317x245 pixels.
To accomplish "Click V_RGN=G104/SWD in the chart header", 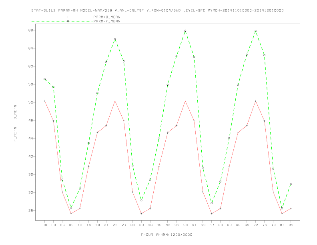I will 164,10.
